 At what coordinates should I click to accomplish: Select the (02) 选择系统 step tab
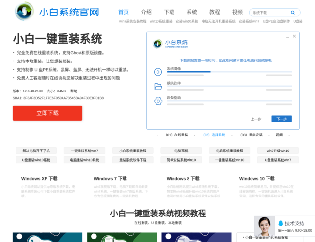214,135
